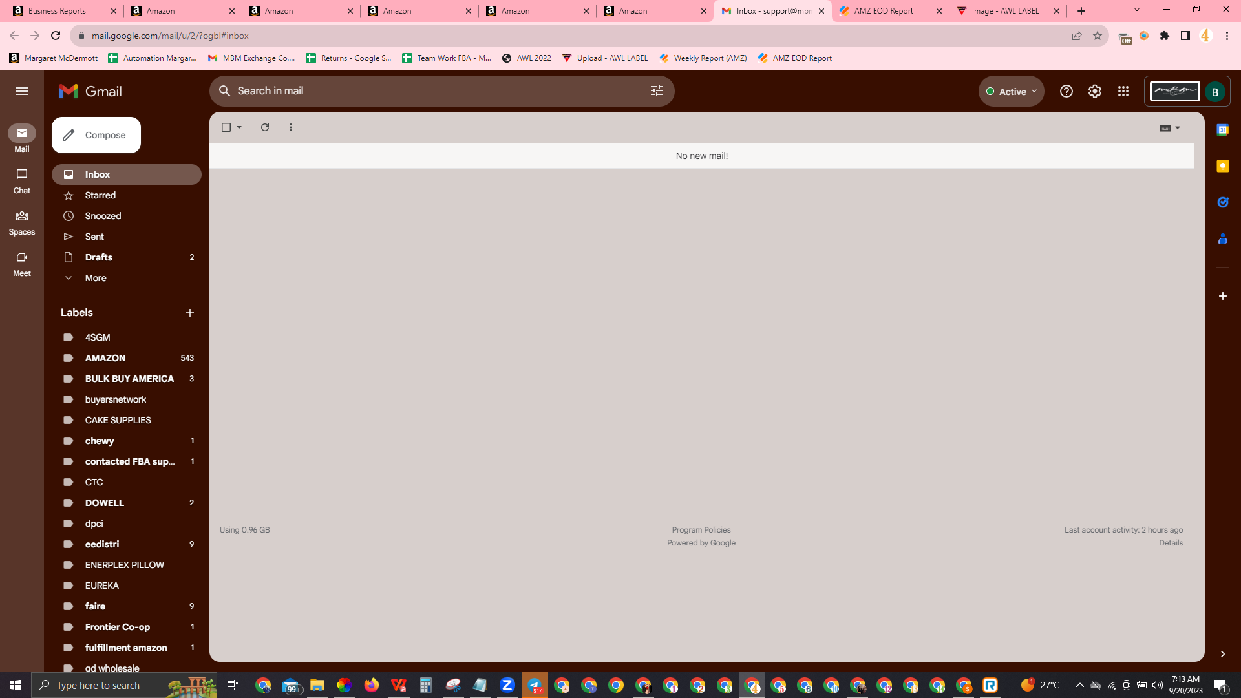Open the Inbox folder

point(127,174)
